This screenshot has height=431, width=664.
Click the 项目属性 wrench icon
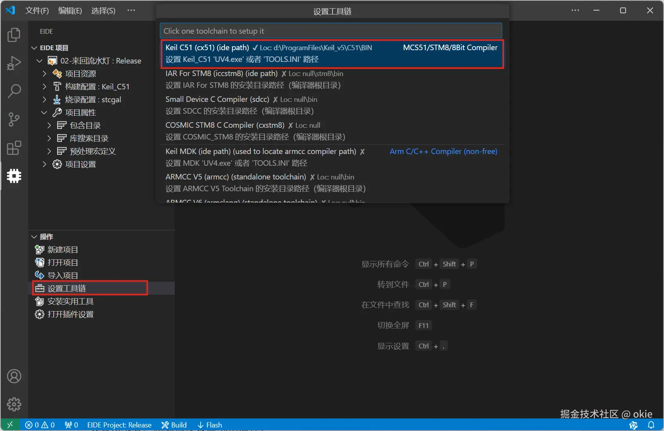click(x=57, y=112)
